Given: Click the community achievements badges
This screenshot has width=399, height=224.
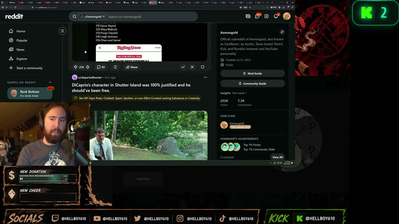Looking at the screenshot, I should [x=231, y=147].
